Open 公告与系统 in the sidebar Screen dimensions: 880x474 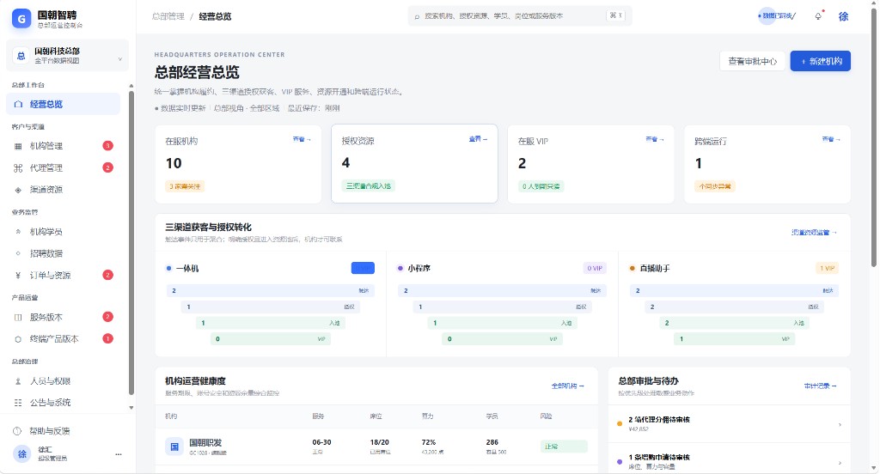coord(64,403)
